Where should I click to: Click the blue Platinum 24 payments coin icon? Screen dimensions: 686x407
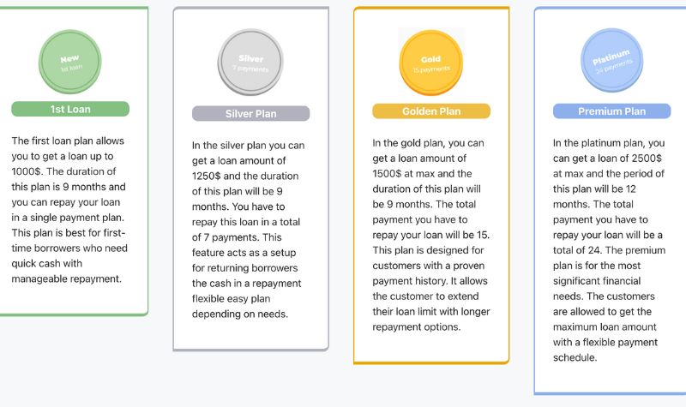(611, 60)
